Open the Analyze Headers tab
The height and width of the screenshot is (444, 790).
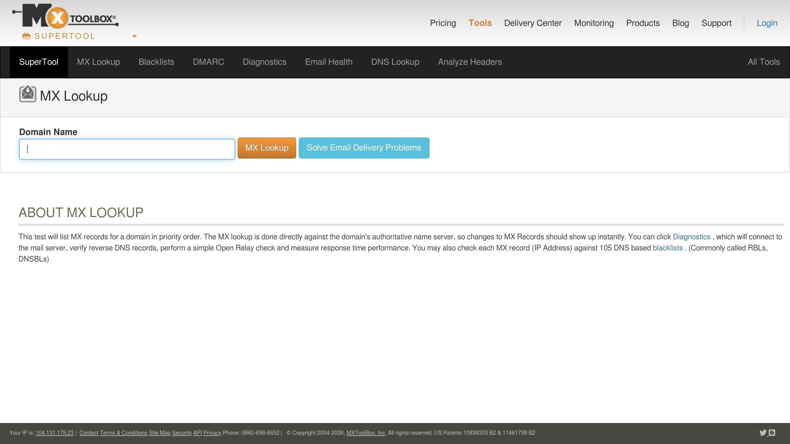[x=469, y=62]
